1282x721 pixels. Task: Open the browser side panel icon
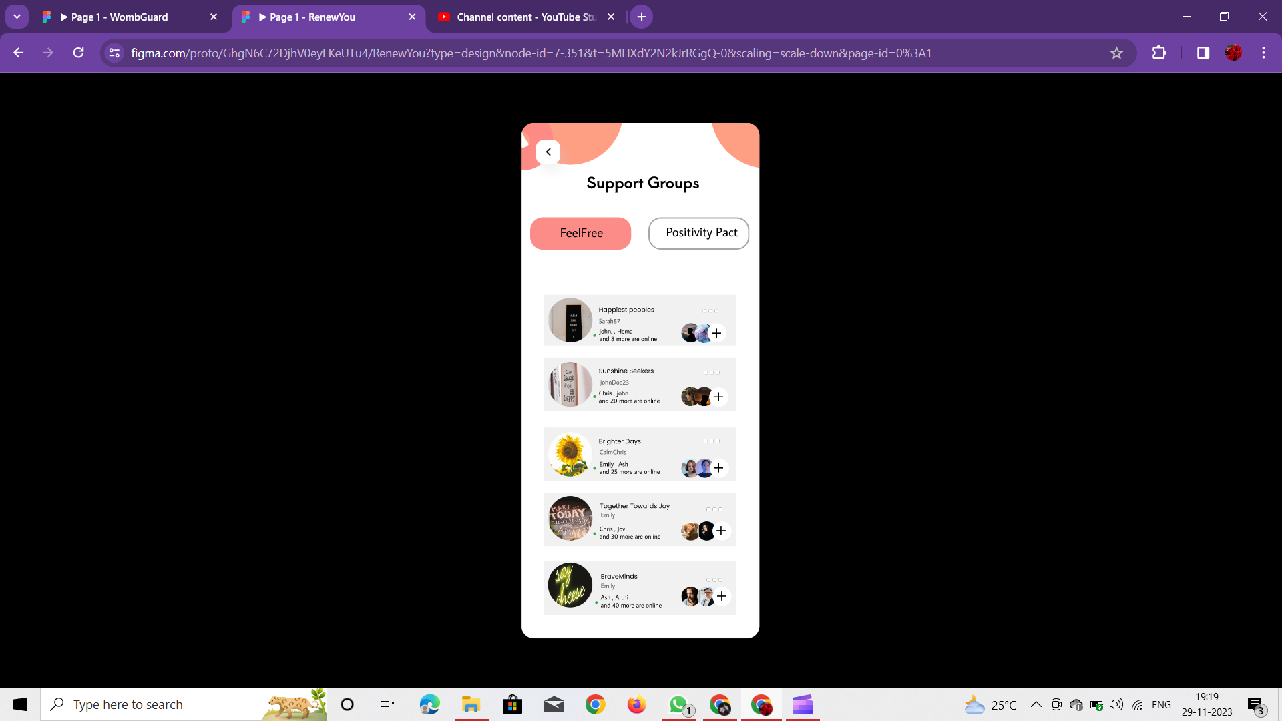1203,53
